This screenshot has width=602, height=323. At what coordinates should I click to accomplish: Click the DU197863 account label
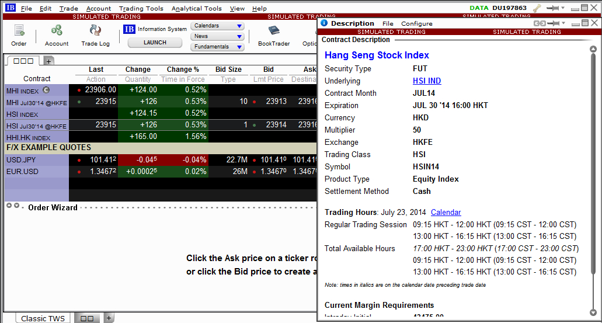[510, 8]
